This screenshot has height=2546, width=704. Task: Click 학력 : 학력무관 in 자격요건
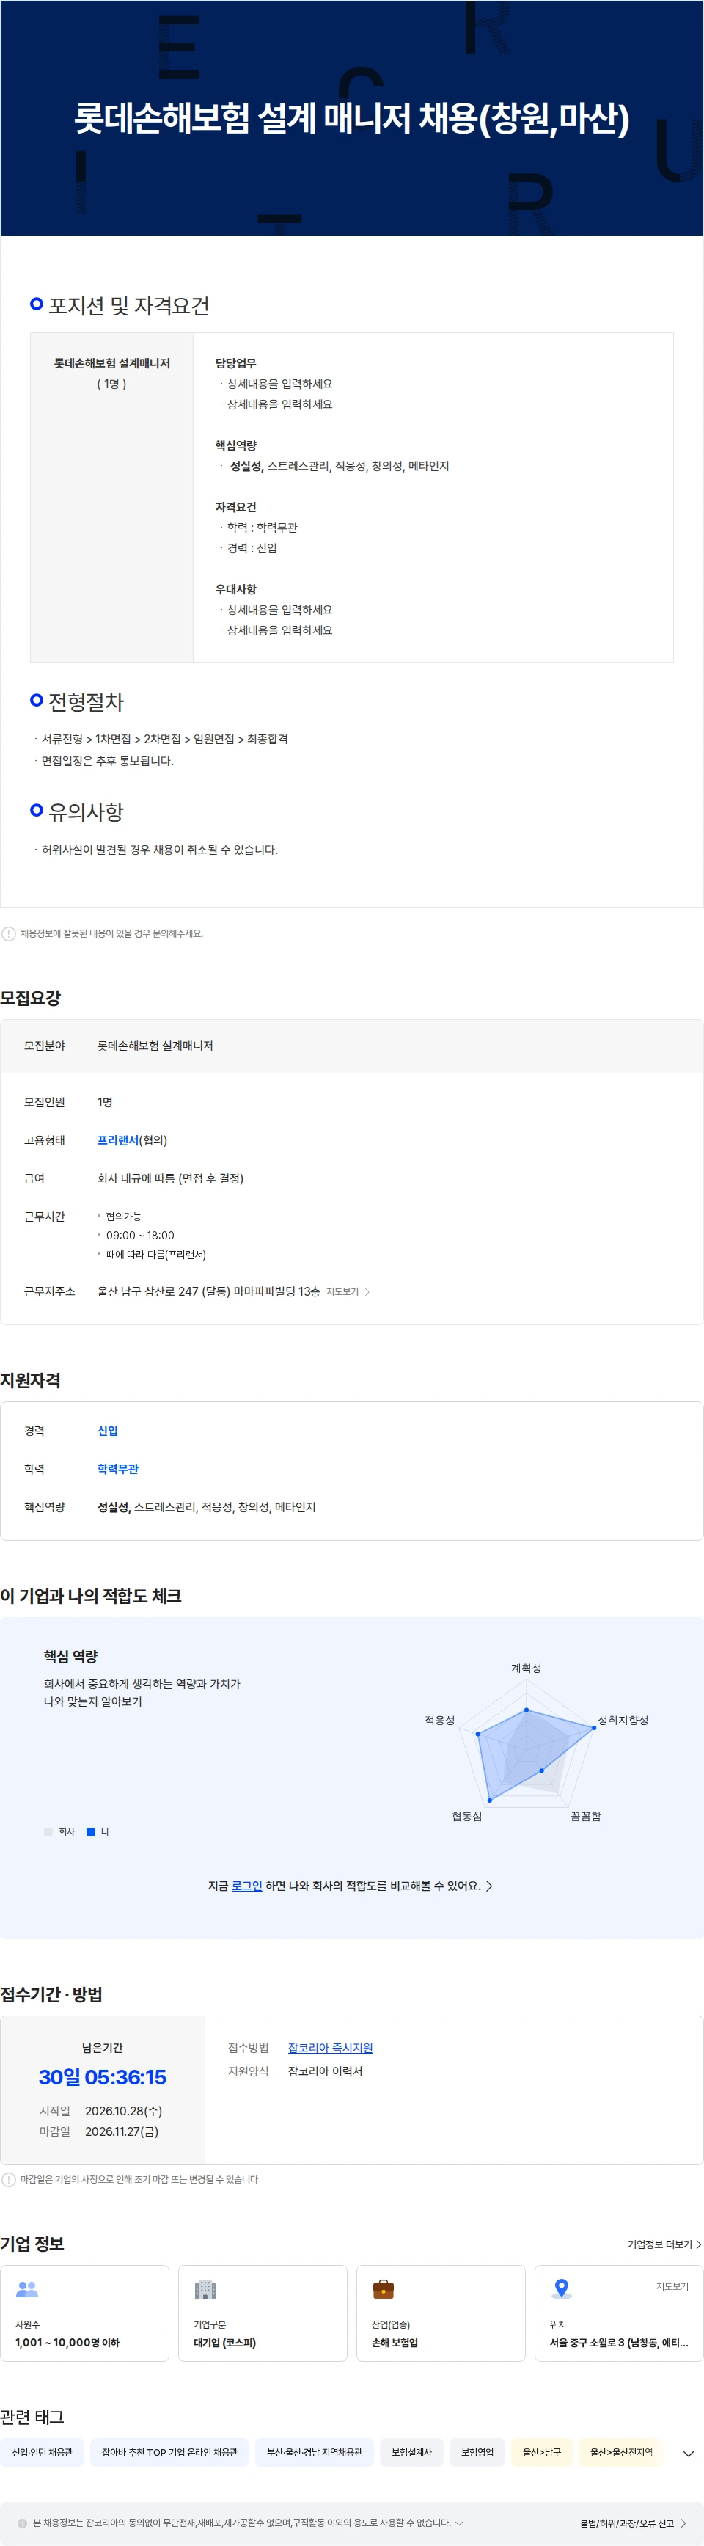click(x=262, y=527)
